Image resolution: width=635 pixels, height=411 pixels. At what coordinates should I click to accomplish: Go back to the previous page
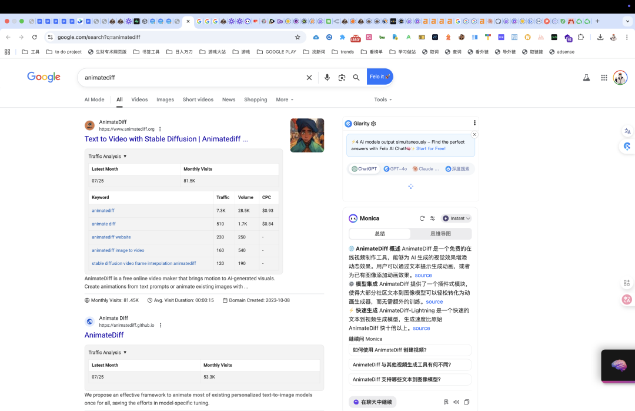pos(8,37)
